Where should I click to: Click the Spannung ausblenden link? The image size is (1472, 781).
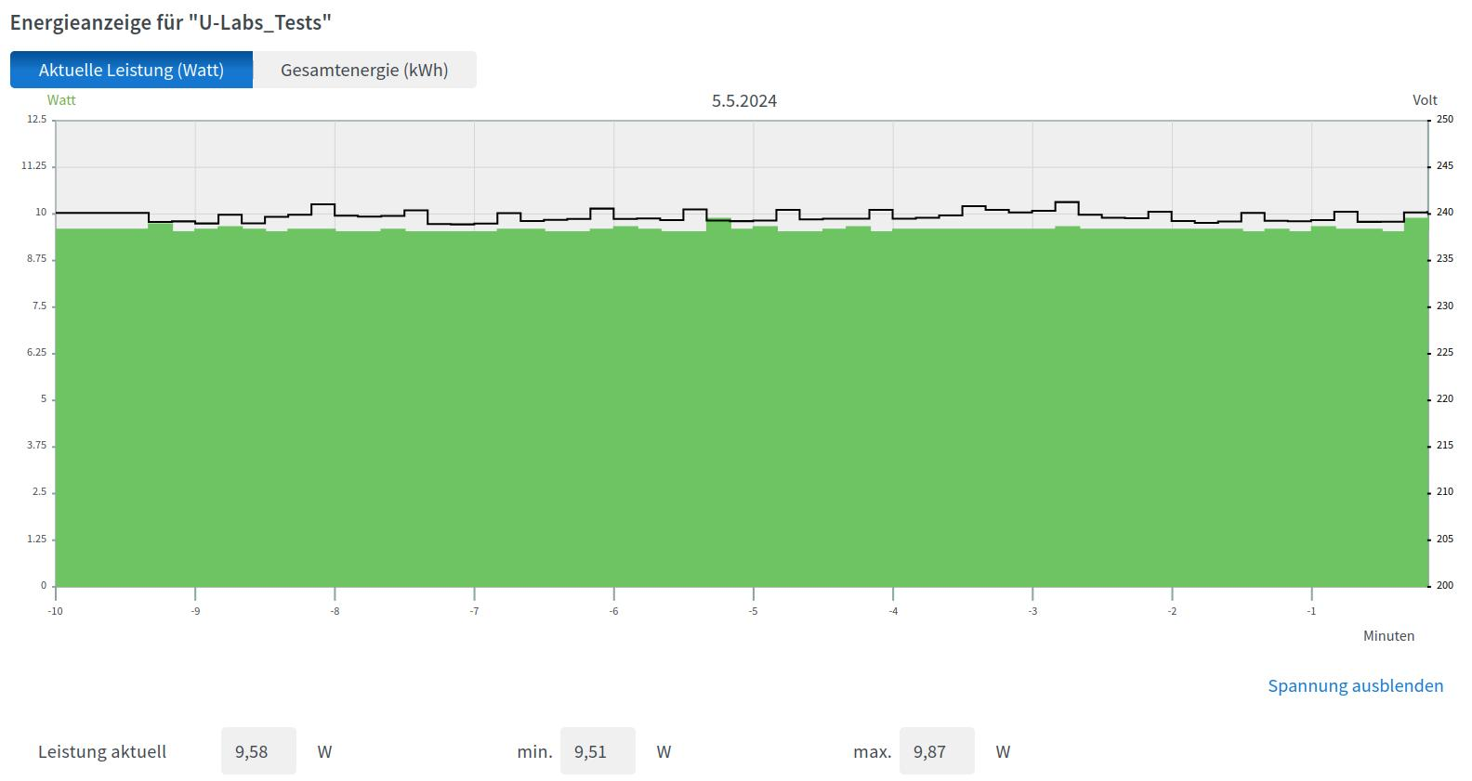pyautogui.click(x=1356, y=685)
